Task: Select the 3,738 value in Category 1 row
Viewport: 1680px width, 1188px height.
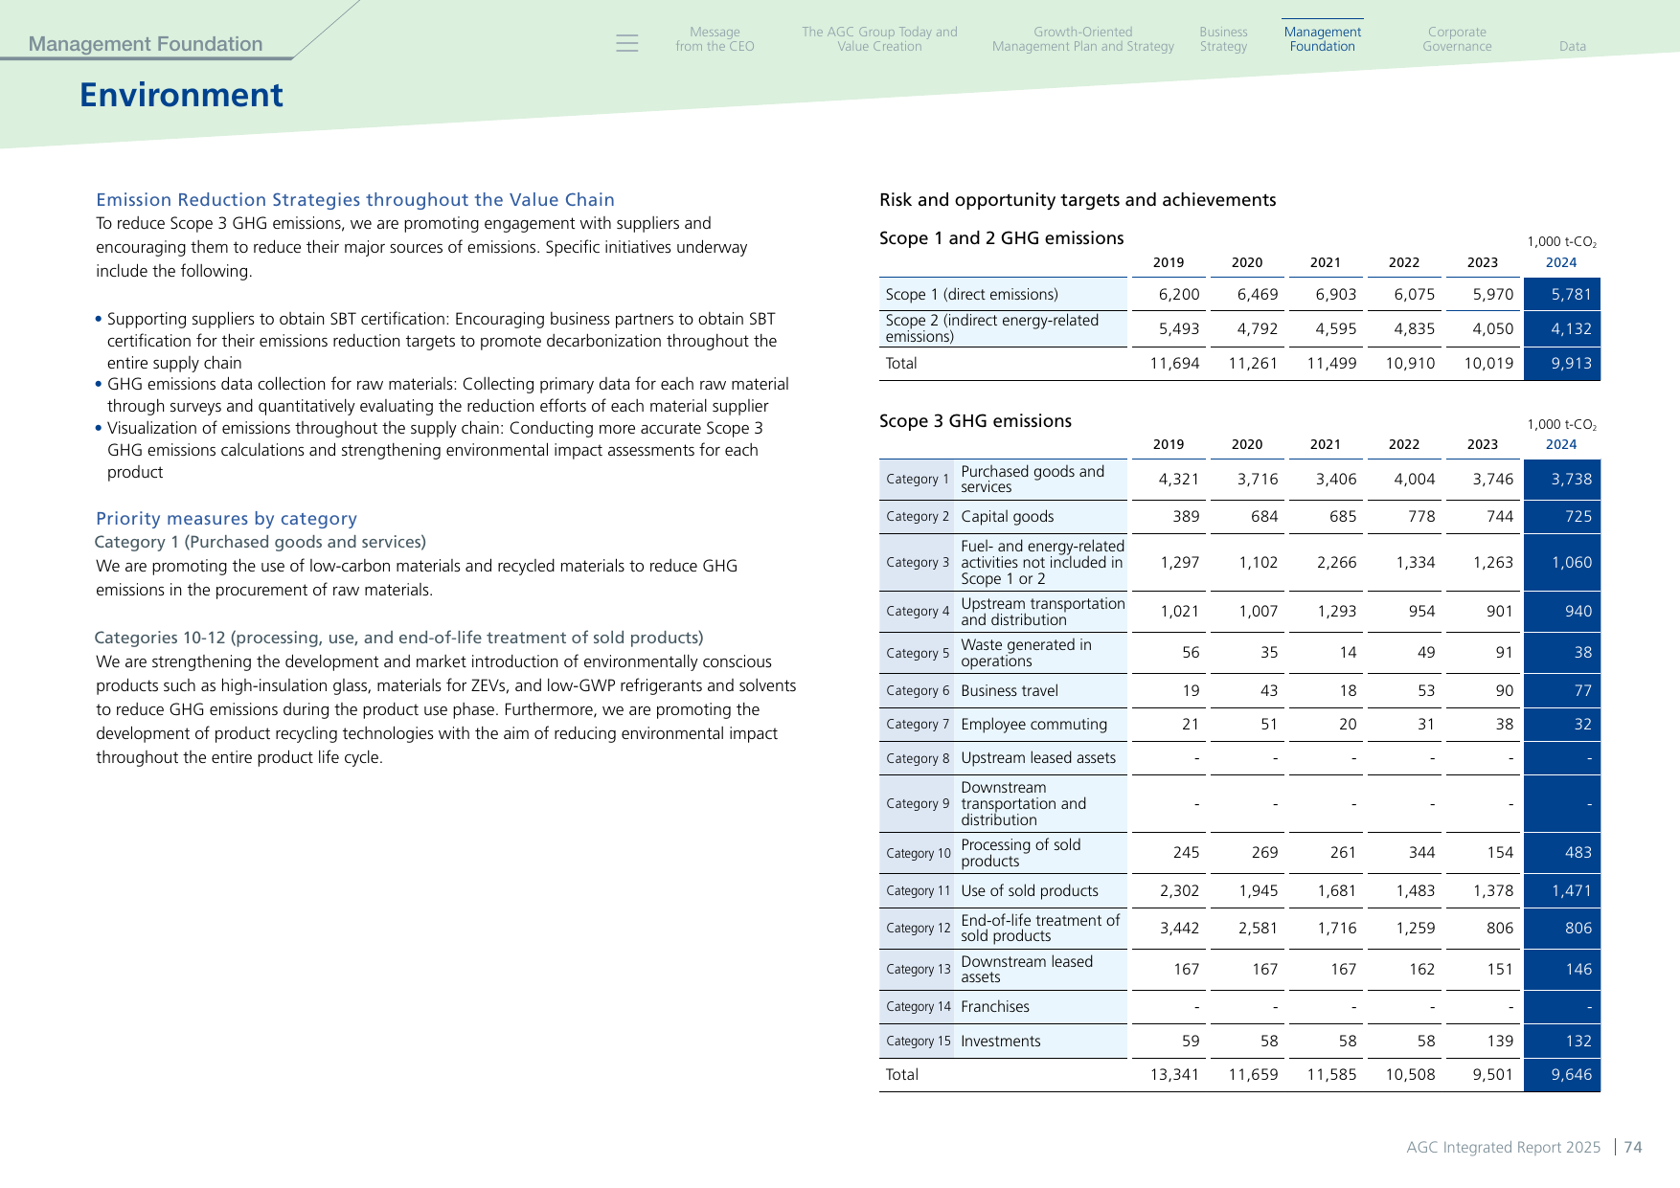Action: [1571, 479]
